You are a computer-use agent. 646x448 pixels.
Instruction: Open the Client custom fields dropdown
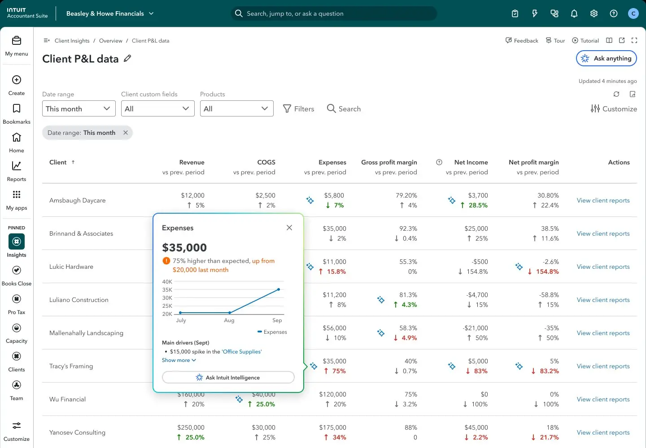[158, 108]
